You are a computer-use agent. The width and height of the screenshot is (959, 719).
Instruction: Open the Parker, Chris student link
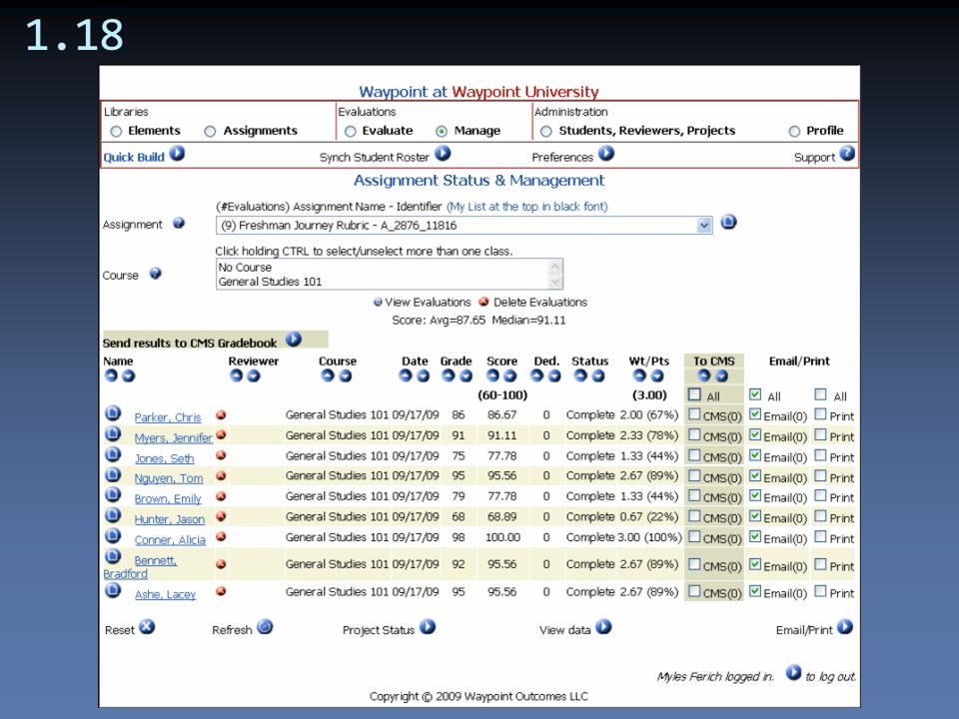pyautogui.click(x=168, y=417)
